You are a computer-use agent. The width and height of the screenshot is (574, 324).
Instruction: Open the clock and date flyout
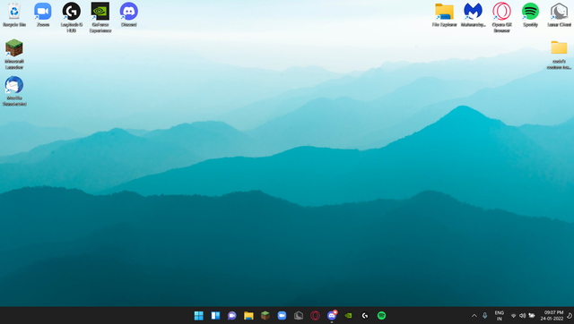click(x=552, y=316)
